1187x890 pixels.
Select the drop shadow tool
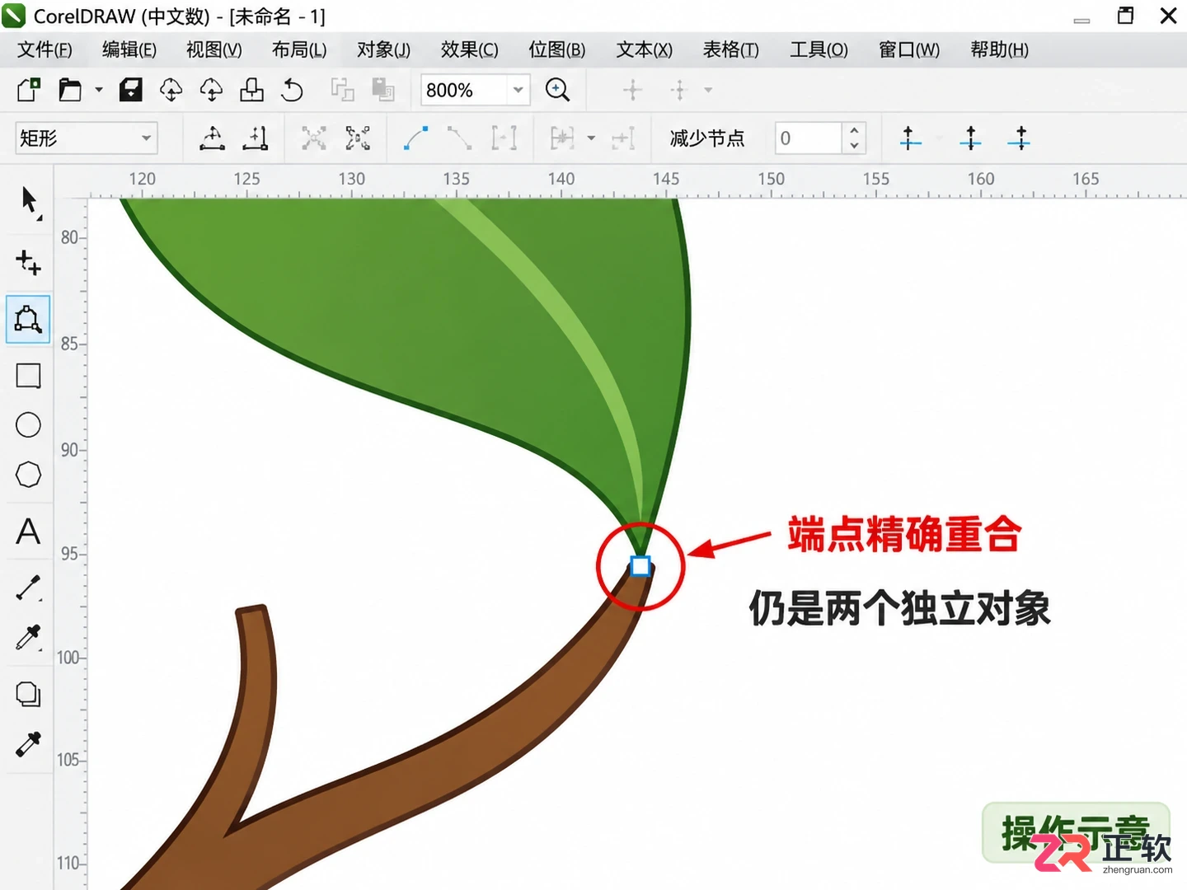[x=28, y=694]
